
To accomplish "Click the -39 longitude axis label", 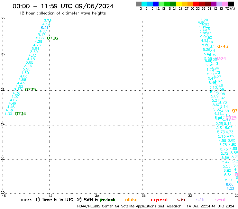I will point(96,196).
